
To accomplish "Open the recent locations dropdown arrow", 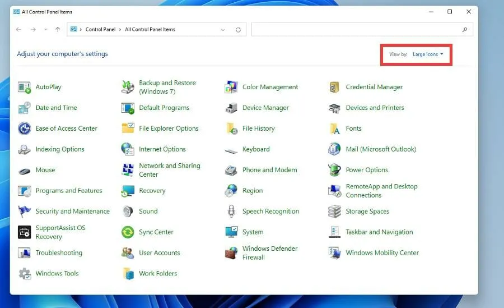I will click(x=46, y=30).
